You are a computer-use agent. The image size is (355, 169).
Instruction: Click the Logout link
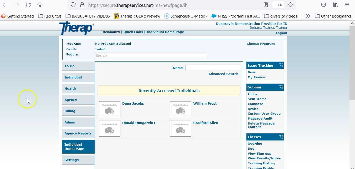(x=281, y=33)
